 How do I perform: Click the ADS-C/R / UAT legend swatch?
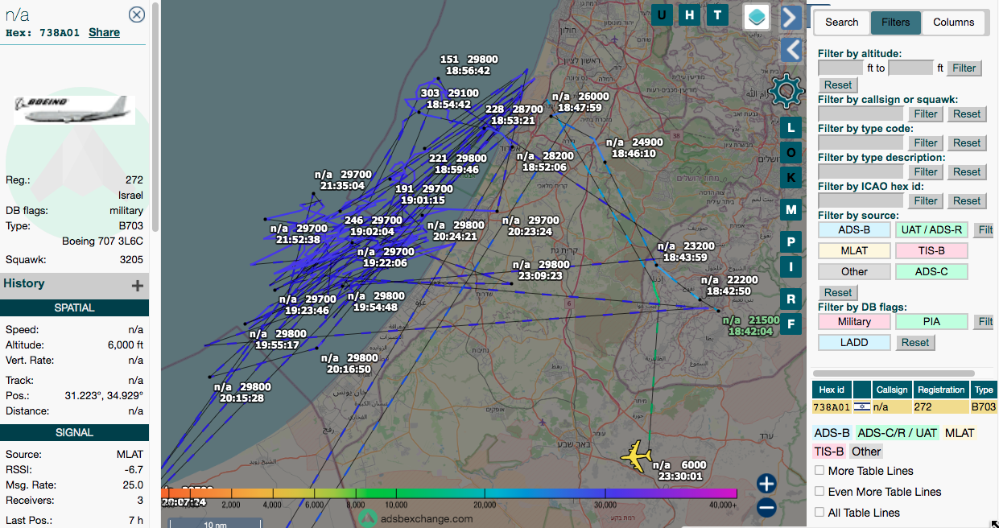[897, 433]
